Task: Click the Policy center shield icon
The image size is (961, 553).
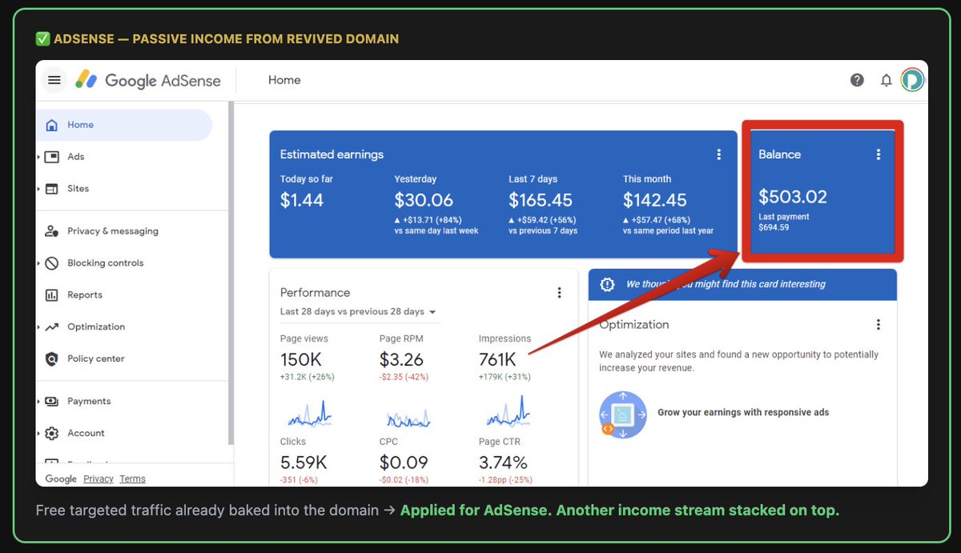Action: point(52,359)
